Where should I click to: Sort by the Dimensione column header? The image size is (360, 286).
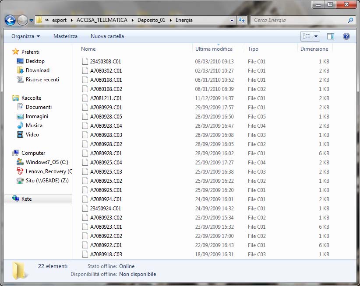[x=314, y=49]
